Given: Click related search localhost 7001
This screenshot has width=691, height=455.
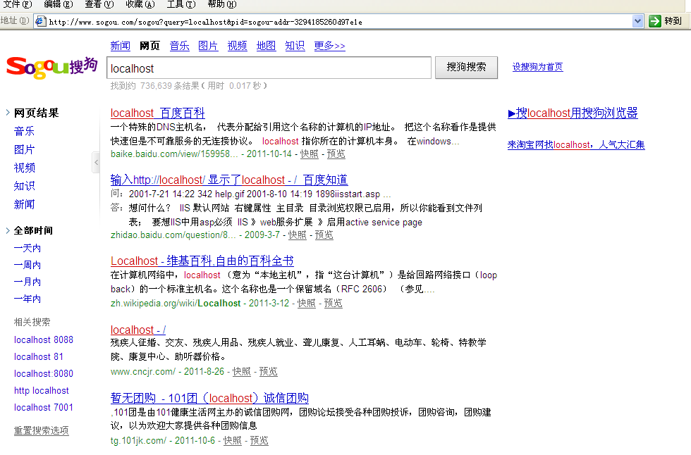Looking at the screenshot, I should 44,408.
